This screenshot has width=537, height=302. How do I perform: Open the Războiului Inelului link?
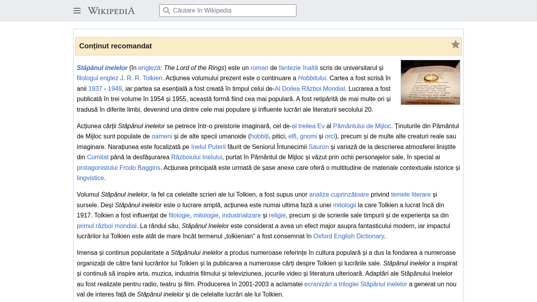(x=197, y=157)
